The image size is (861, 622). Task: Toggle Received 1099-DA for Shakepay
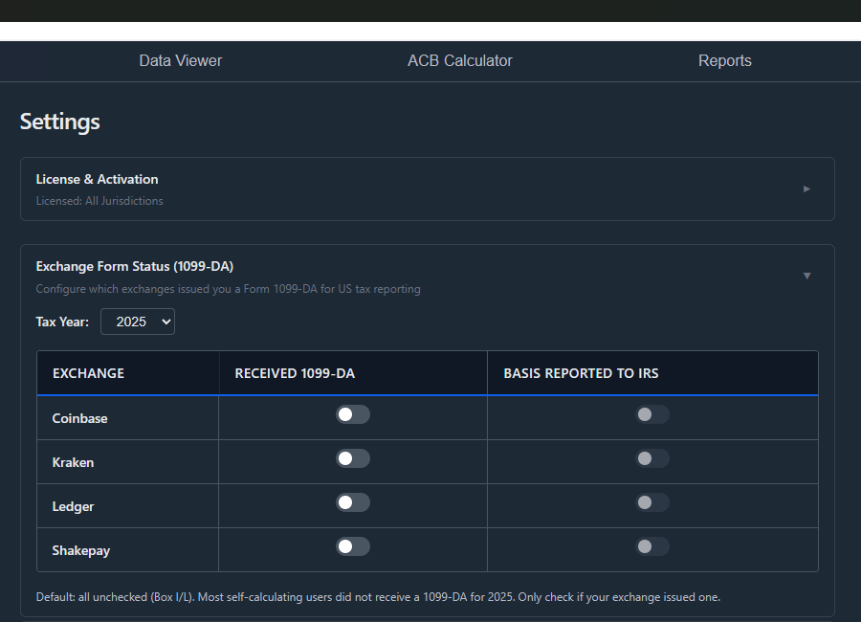click(352, 545)
